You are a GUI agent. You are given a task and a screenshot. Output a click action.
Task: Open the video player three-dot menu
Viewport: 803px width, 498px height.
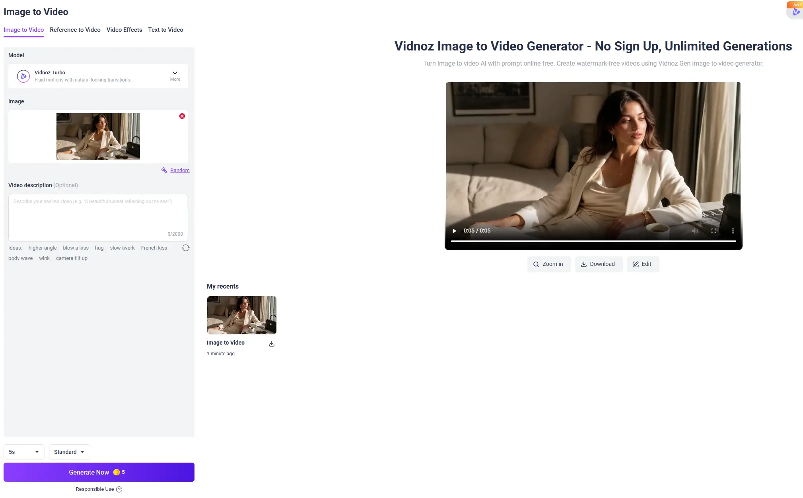coord(733,231)
